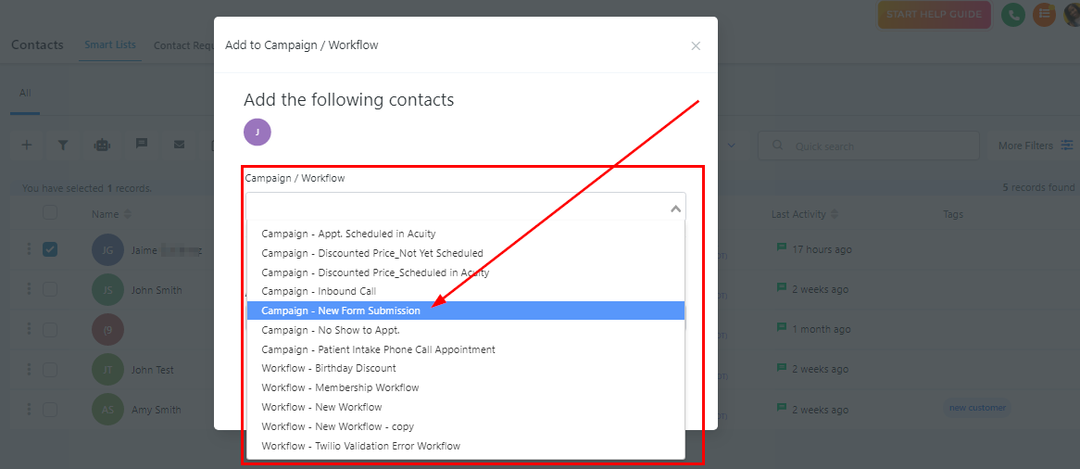Screen dimensions: 1080x469
Task: Click the send email envelope icon
Action: tap(179, 145)
